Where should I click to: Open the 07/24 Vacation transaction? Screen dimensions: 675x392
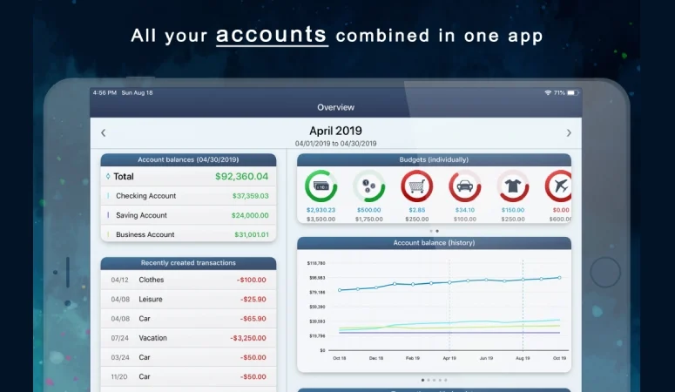188,338
